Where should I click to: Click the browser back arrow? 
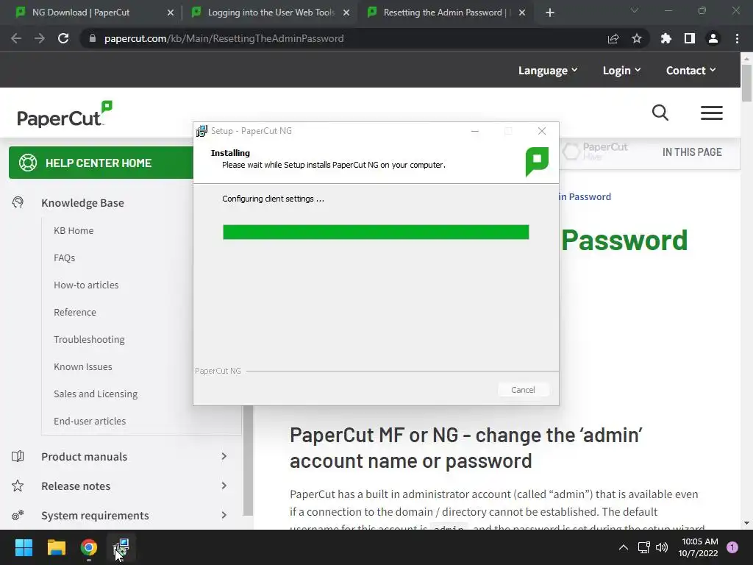(x=16, y=38)
